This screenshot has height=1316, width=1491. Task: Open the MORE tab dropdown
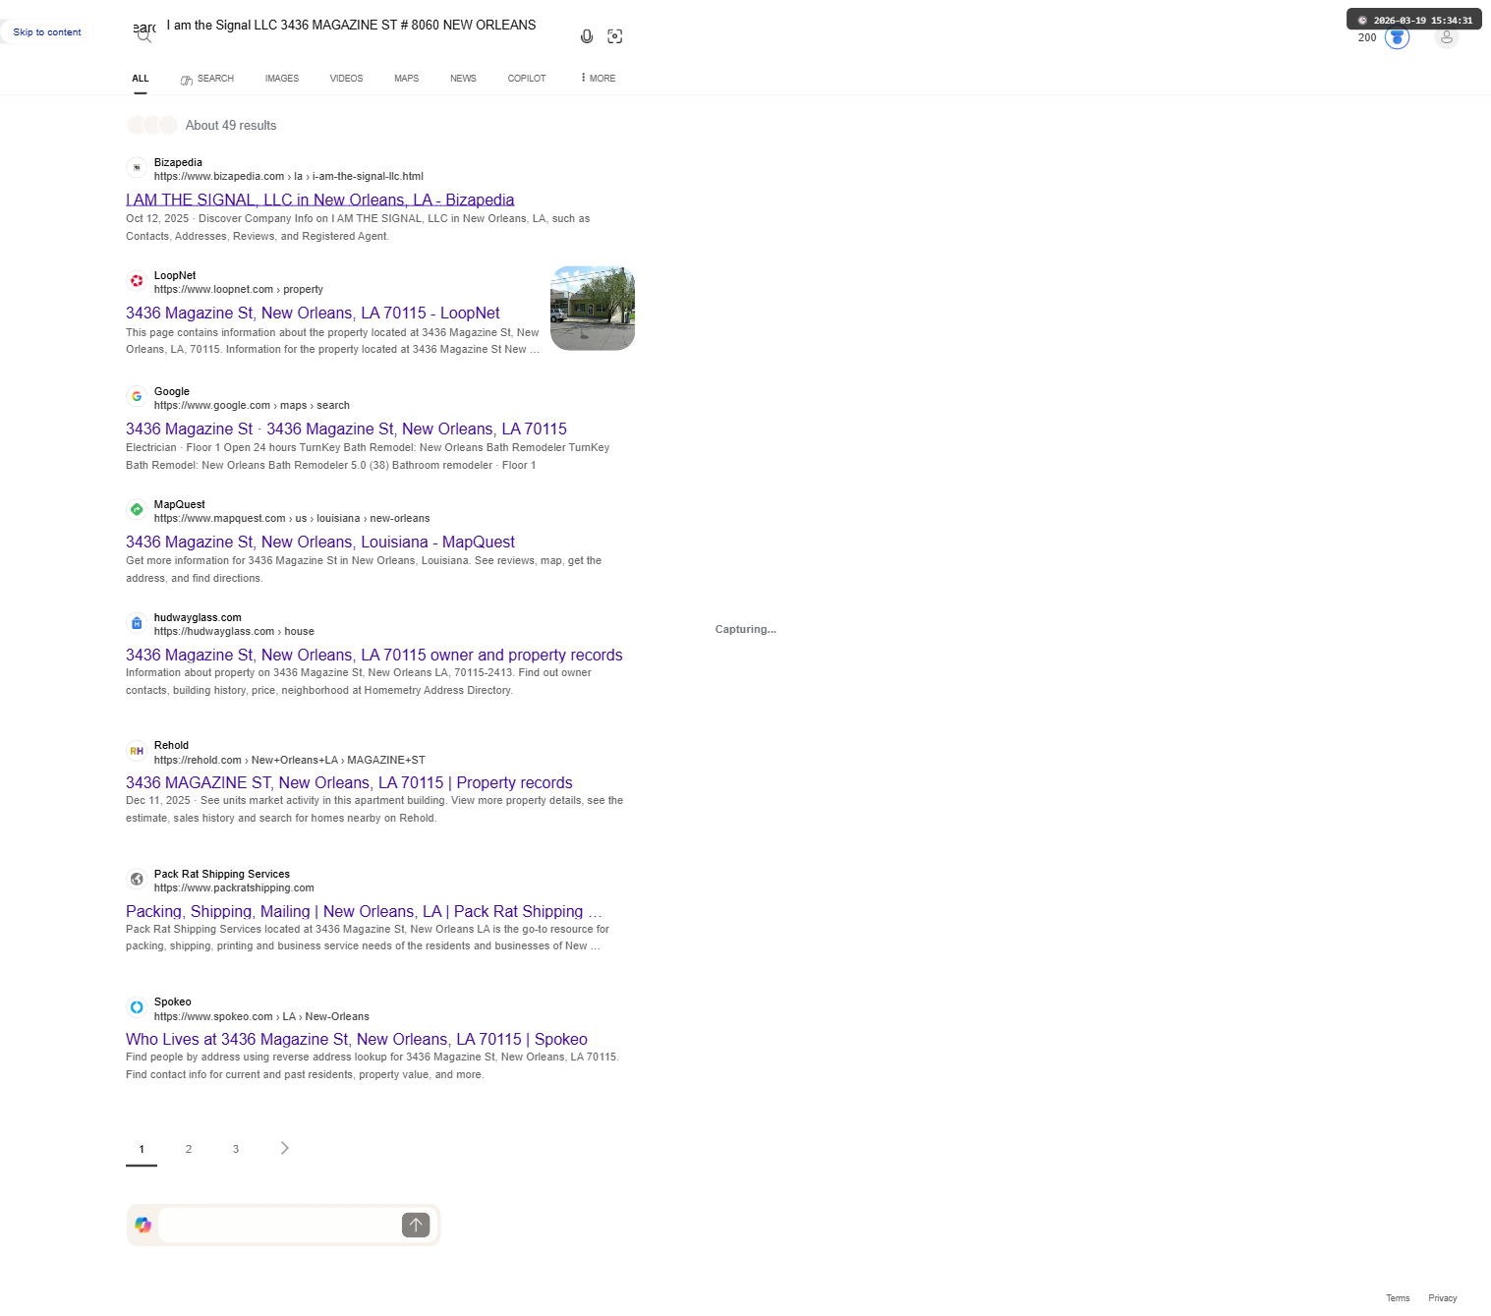(x=599, y=78)
